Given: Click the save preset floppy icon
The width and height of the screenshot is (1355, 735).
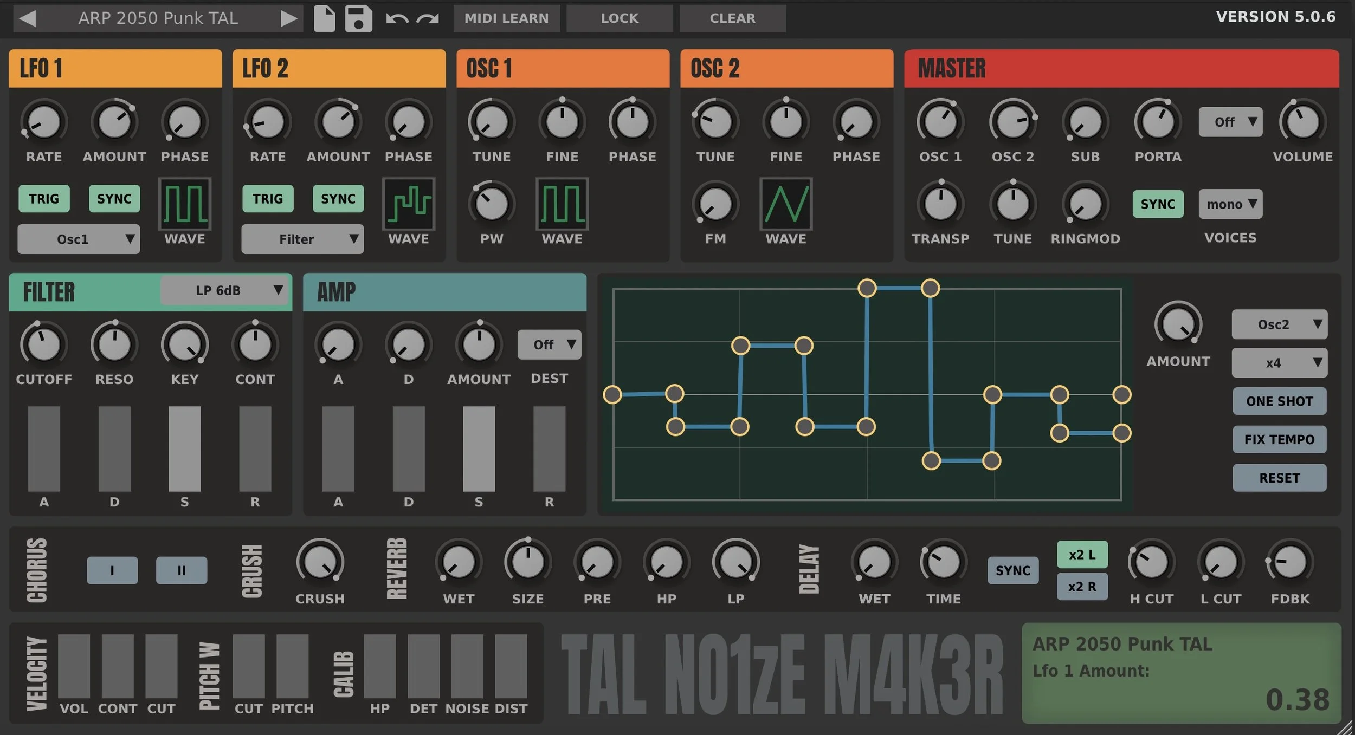Looking at the screenshot, I should point(358,18).
